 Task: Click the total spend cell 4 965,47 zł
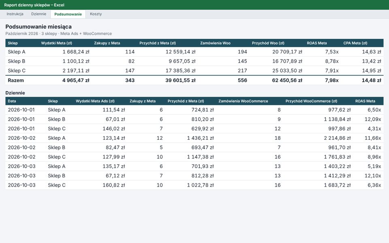[x=76, y=80]
